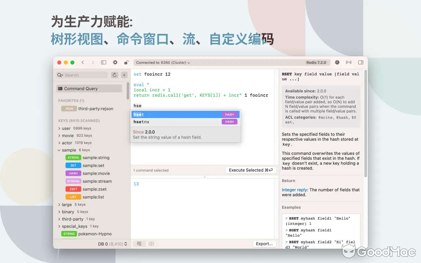Image resolution: width=421 pixels, height=263 pixels.
Task: Refresh the keys list with the reload icon
Action: [114, 75]
